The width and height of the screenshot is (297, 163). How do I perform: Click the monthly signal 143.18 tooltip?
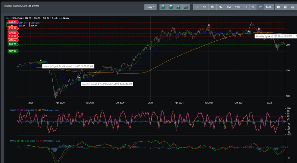click(x=107, y=84)
